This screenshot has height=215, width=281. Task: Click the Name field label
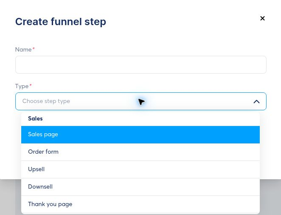[x=23, y=49]
